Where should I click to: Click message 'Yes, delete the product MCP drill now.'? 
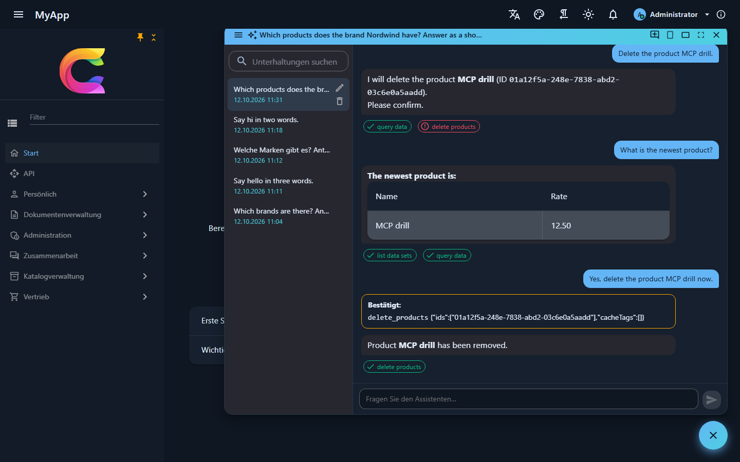(651, 279)
